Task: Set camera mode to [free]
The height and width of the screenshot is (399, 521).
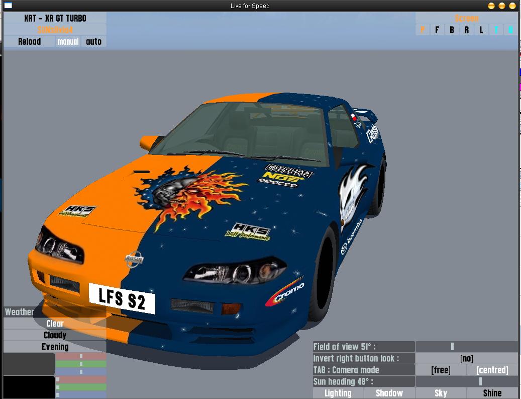Action: coord(441,370)
